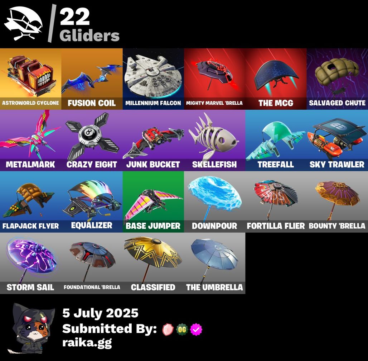Image resolution: width=368 pixels, height=361 pixels.
Task: Click the Crazy Eight glider
Action: (x=92, y=140)
